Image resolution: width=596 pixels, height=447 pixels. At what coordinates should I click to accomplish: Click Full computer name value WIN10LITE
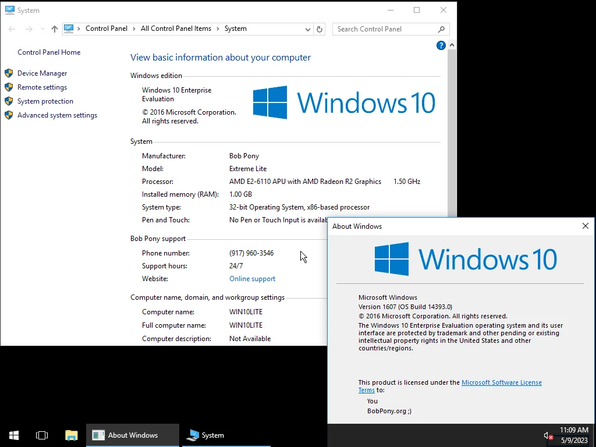click(246, 325)
